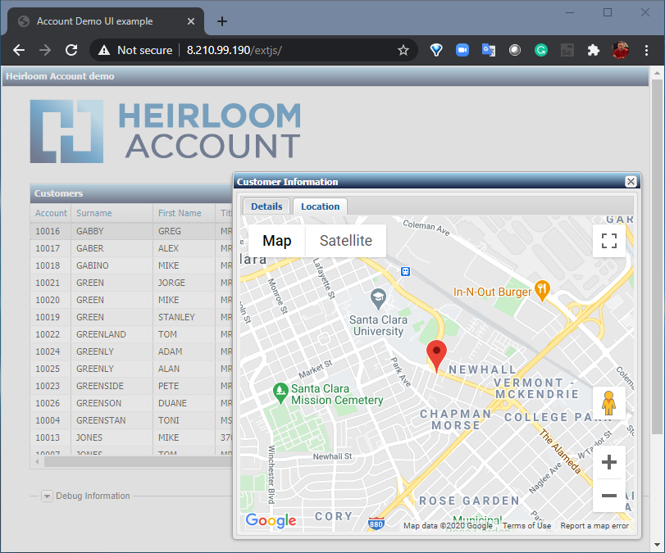Select first name STANLEY cell
The width and height of the screenshot is (665, 553).
pos(184,317)
